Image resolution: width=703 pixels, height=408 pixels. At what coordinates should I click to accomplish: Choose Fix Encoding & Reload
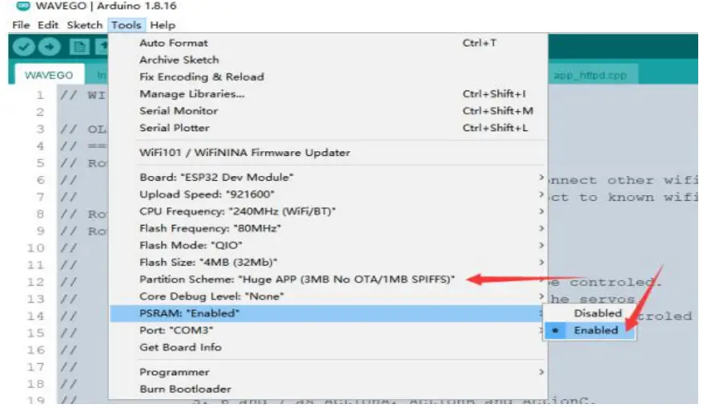(328, 77)
